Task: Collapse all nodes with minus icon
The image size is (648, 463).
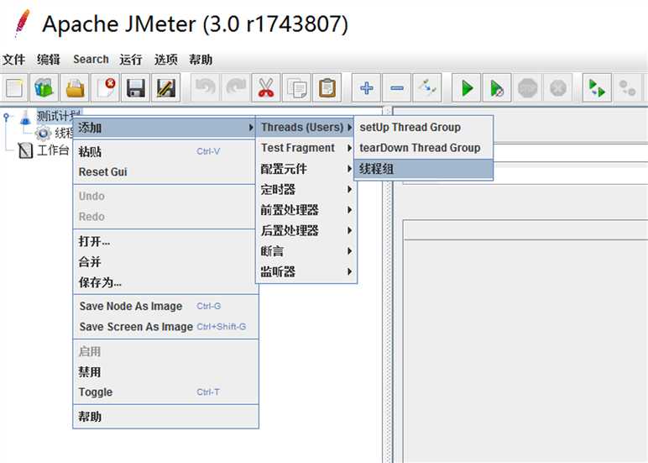Action: tap(397, 87)
